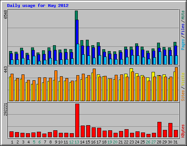The width and height of the screenshot is (187, 146).
Task: Select the yellow bar for day 23 in middle chart
Action: (x=131, y=70)
